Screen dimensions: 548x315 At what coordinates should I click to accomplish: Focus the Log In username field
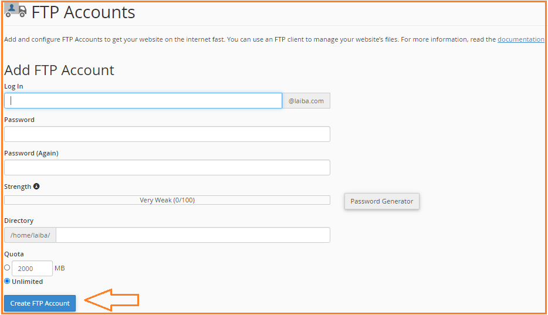143,100
